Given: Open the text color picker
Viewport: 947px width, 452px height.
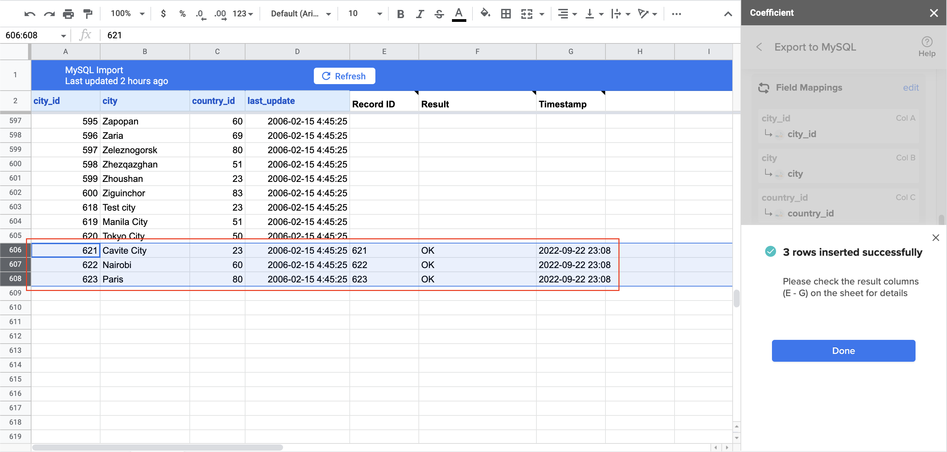Looking at the screenshot, I should (459, 14).
